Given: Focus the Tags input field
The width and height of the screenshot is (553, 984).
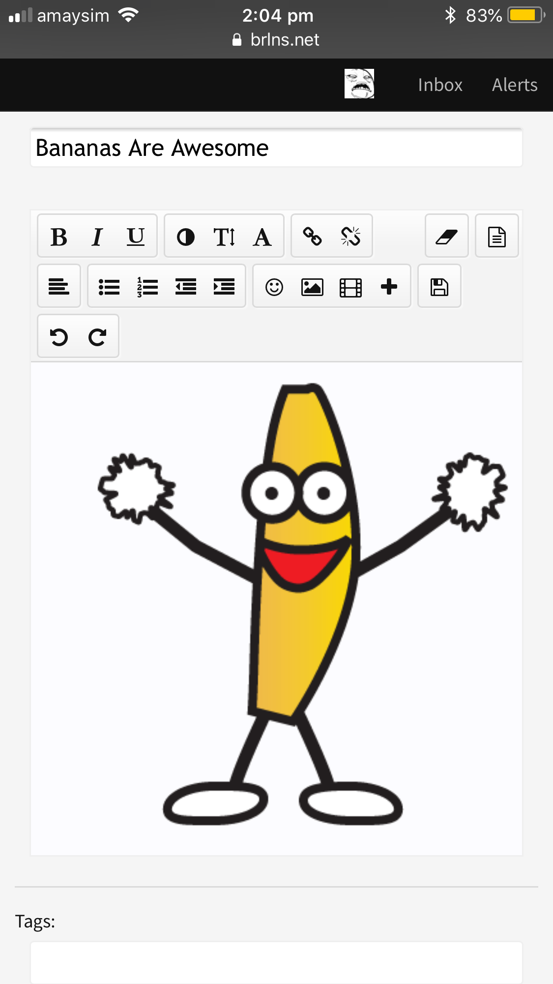Looking at the screenshot, I should 276,962.
